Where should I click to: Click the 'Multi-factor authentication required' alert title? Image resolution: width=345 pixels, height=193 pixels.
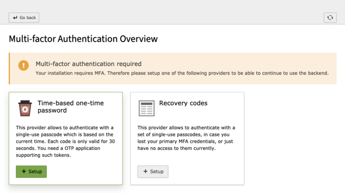[x=88, y=64]
